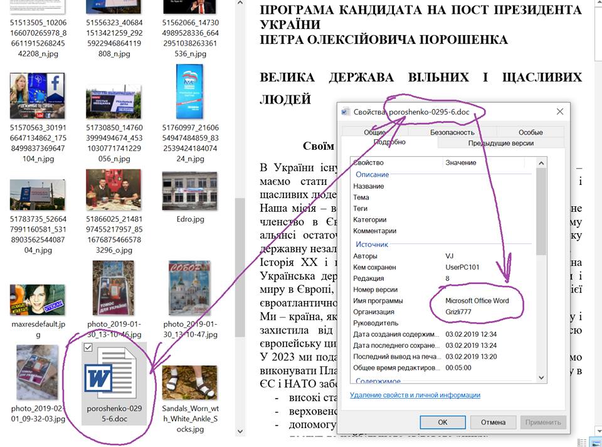Screen dimensions: 602x447
Task: Click the Применить button
Action: 543,422
